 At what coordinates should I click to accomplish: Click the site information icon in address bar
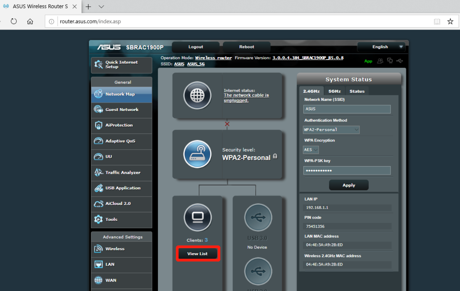click(x=51, y=21)
